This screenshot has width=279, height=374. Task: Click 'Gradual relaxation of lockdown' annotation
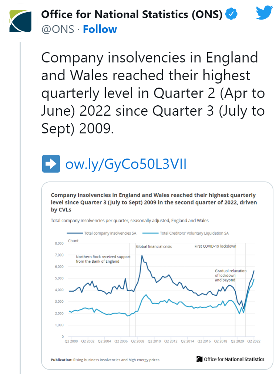point(231,275)
